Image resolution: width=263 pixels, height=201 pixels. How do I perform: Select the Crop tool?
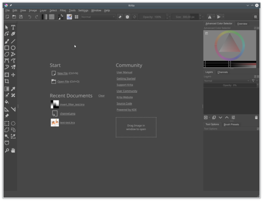click(x=7, y=81)
